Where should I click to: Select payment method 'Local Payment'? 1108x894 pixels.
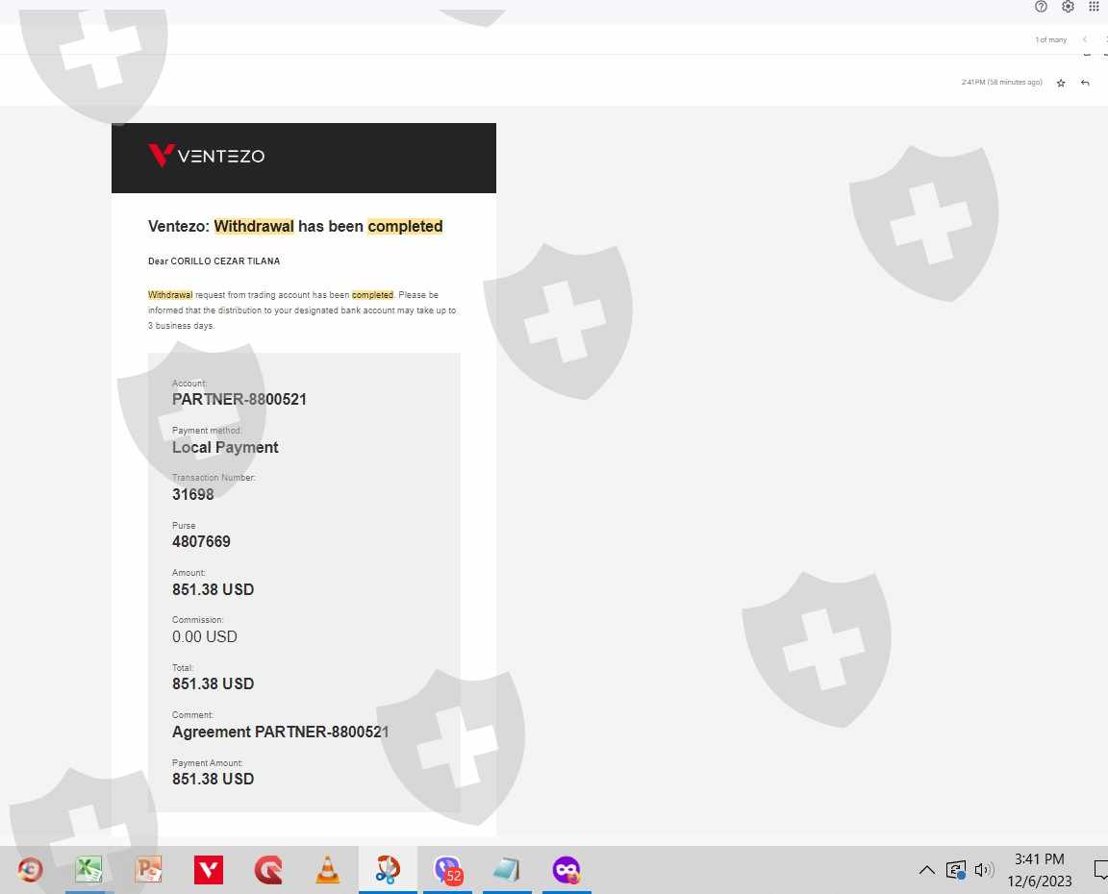click(x=225, y=447)
